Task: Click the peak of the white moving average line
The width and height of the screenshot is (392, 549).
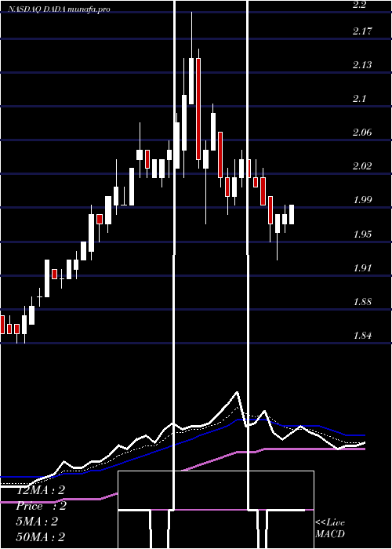Action: coord(238,392)
